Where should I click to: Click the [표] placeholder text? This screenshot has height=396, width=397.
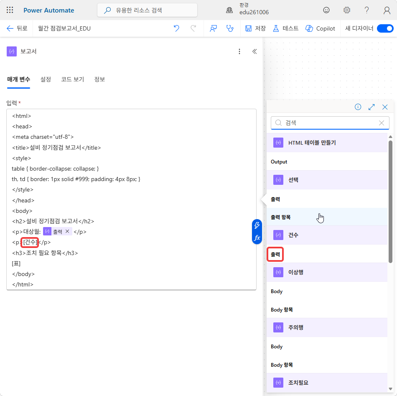point(16,263)
